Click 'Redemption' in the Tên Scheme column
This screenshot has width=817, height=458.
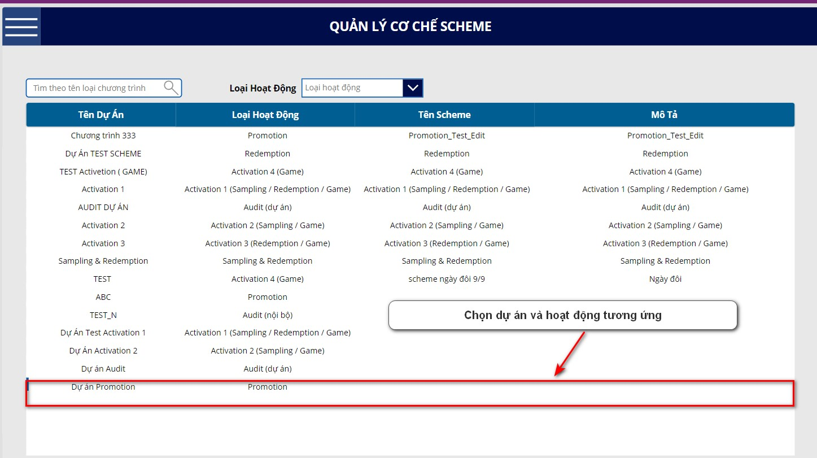447,154
